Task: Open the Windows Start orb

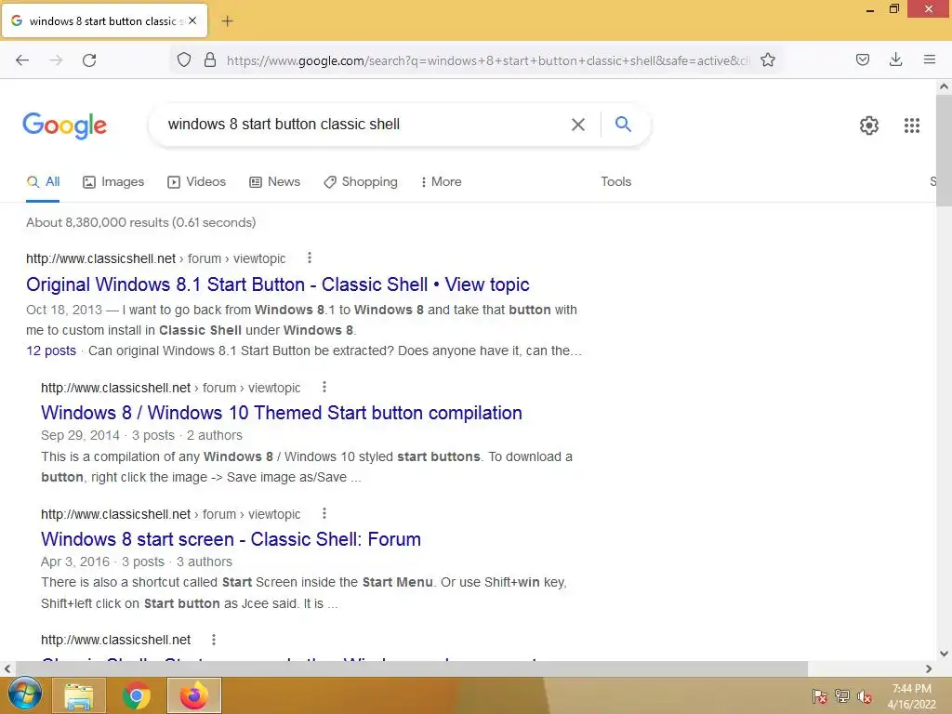Action: tap(24, 694)
